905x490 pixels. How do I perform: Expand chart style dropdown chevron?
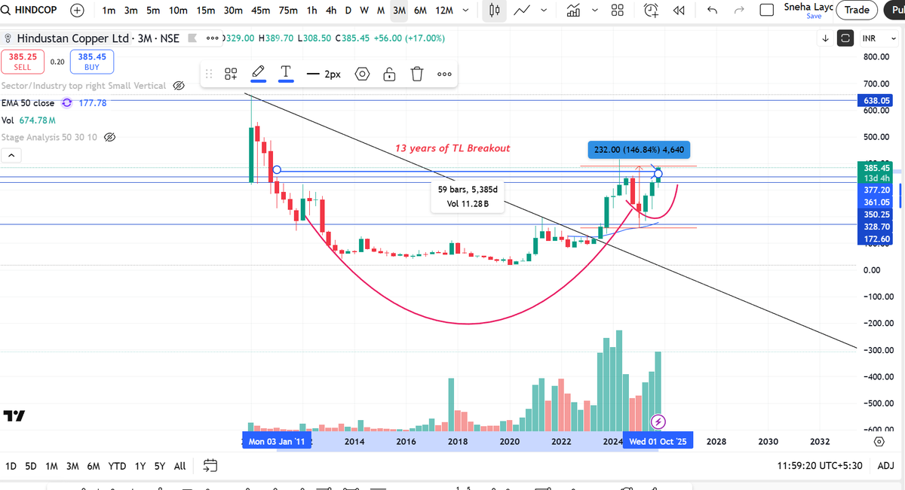545,11
